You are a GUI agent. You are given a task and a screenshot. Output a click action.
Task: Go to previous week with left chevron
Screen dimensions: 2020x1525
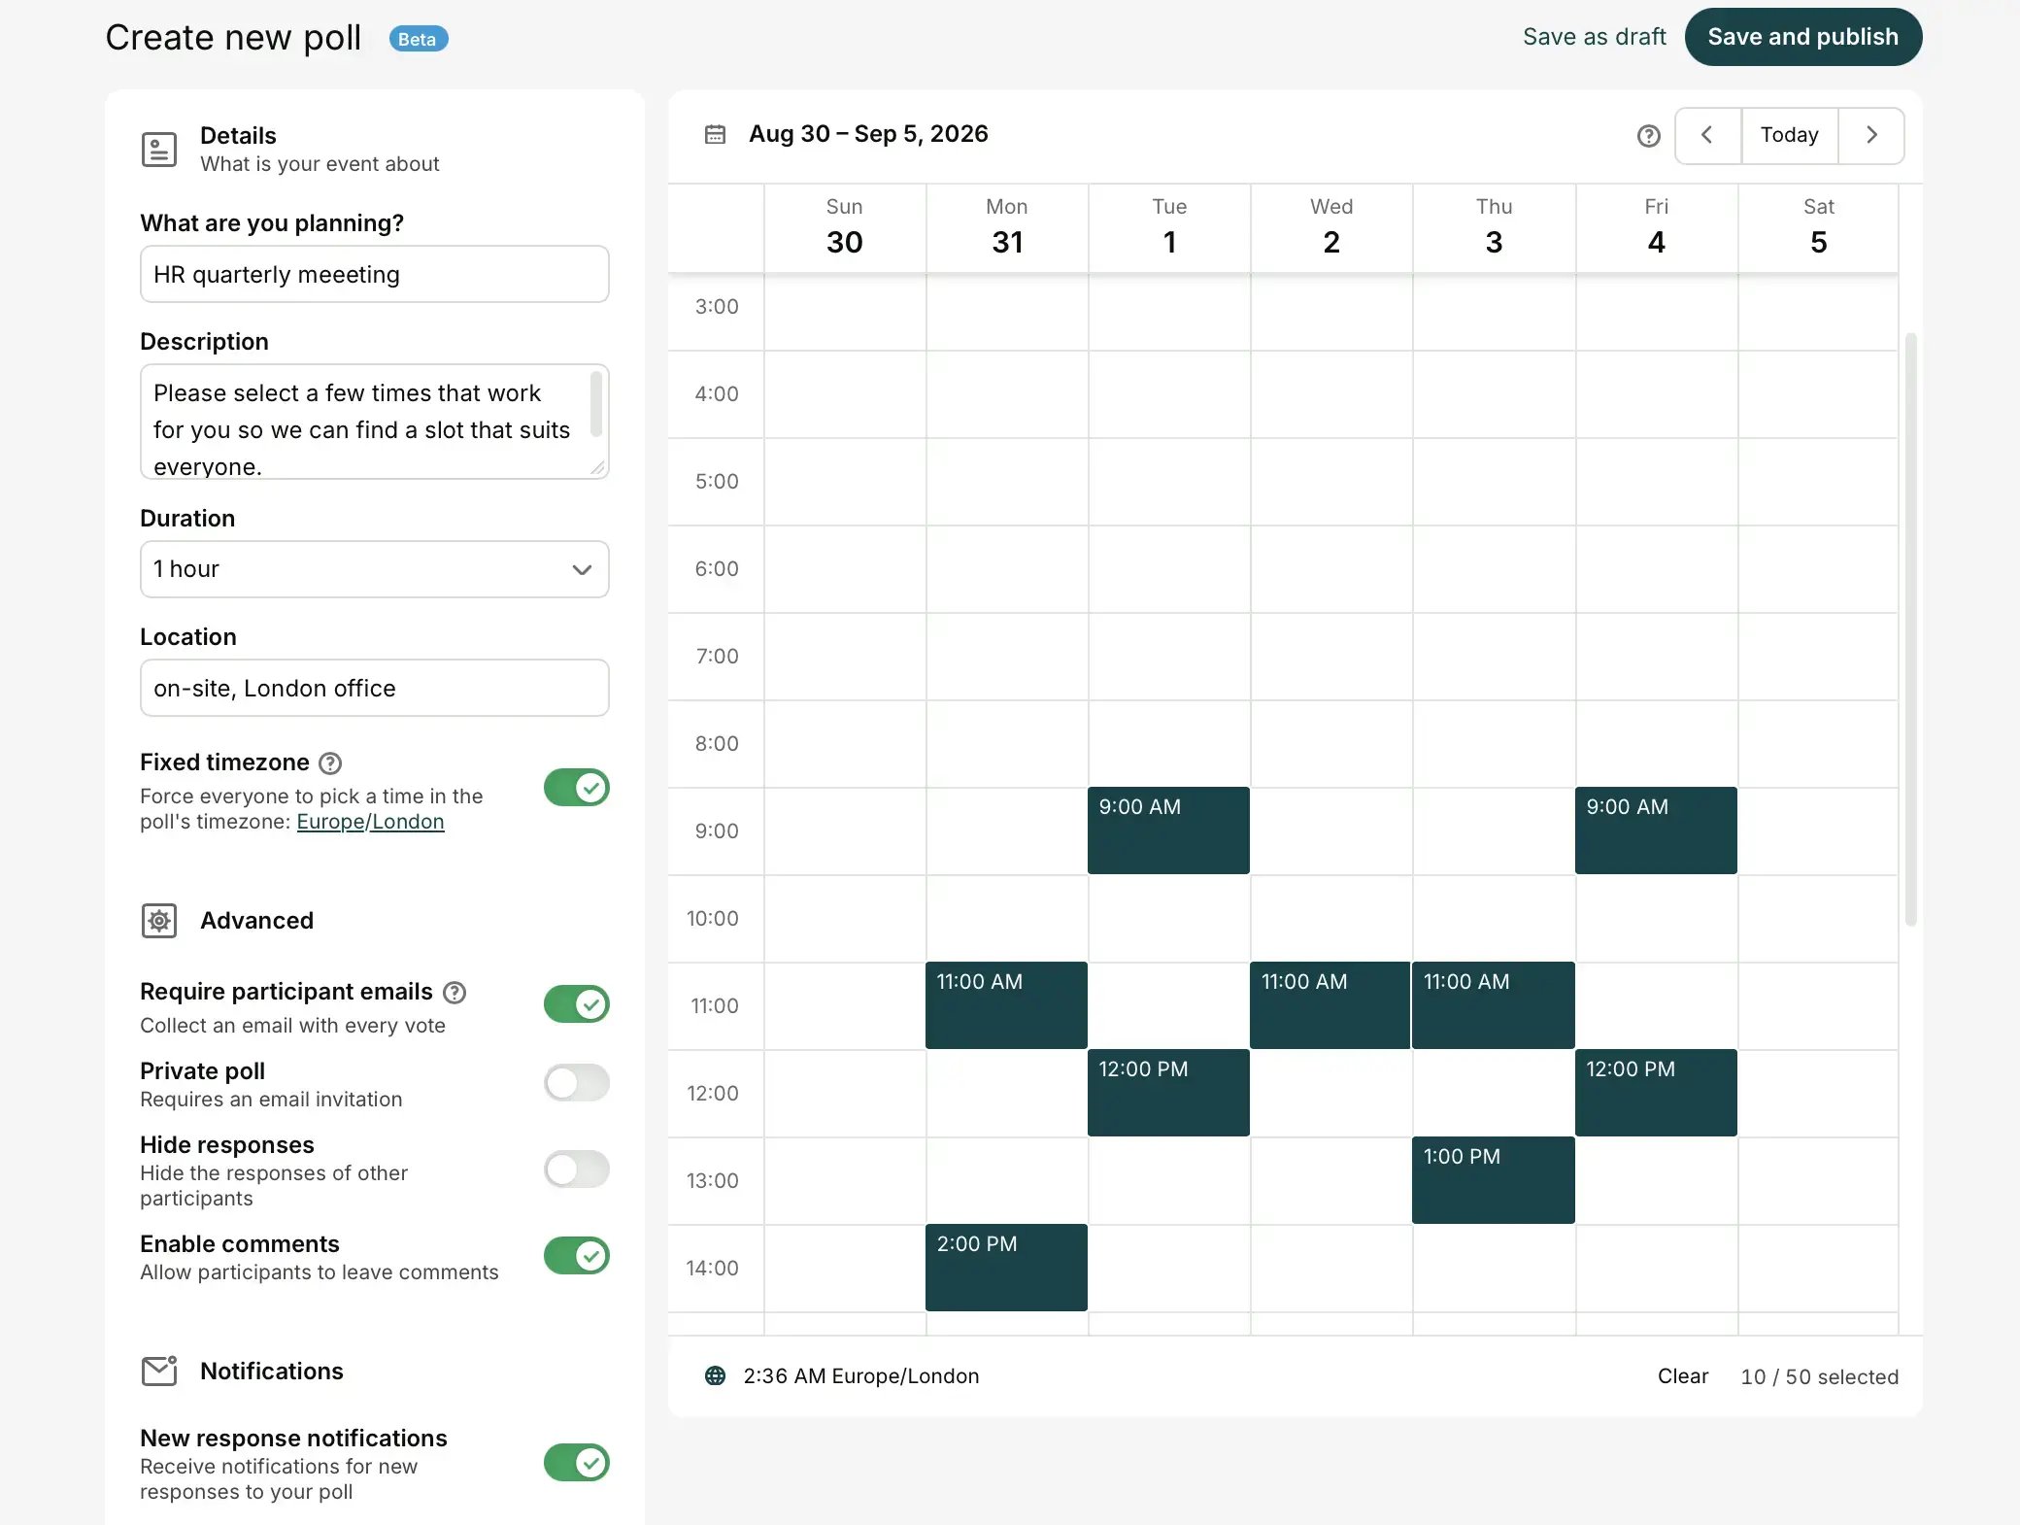1707,135
